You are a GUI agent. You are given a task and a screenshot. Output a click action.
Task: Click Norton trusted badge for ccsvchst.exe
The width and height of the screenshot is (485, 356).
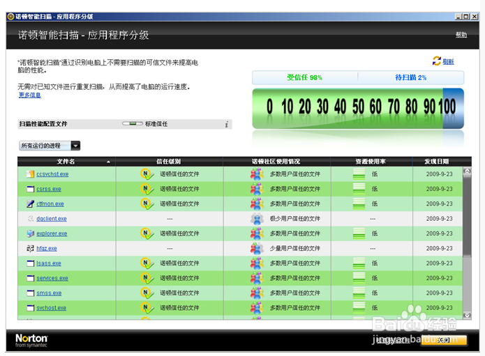pos(147,174)
